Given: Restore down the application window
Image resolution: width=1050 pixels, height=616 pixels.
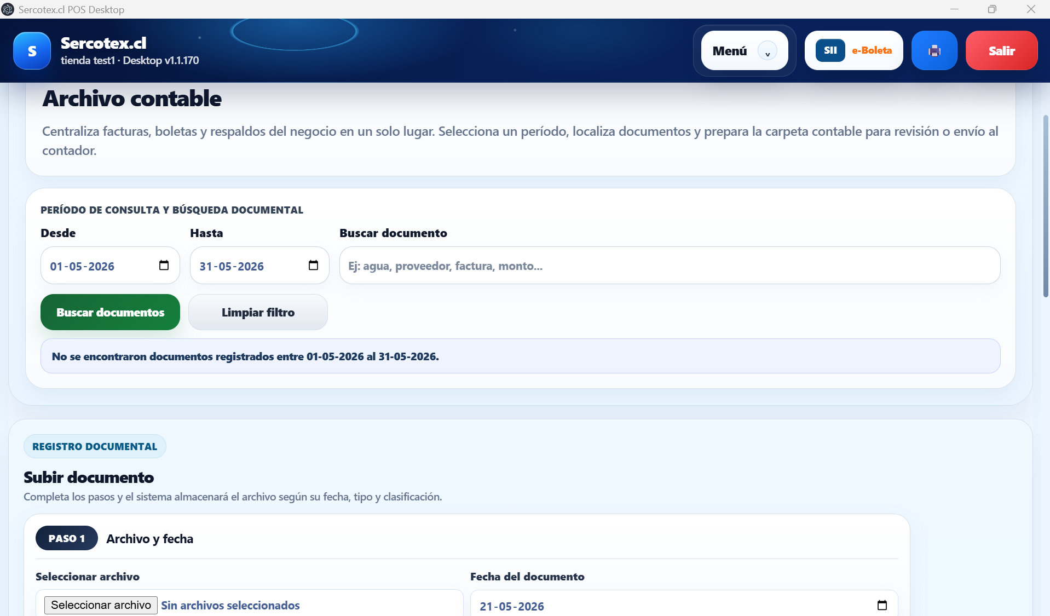Looking at the screenshot, I should coord(992,9).
